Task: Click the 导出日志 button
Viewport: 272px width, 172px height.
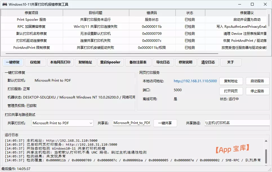Action: [x=163, y=62]
